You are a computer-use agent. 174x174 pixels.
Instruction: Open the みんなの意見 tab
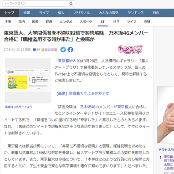click(x=109, y=13)
